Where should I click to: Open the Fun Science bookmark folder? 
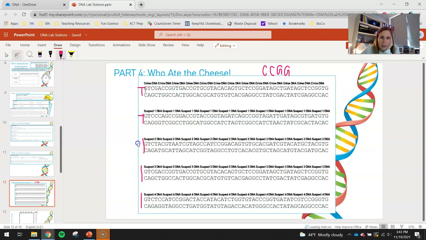pos(106,24)
